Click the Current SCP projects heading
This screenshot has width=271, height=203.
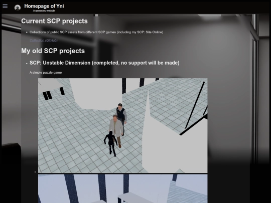click(54, 21)
